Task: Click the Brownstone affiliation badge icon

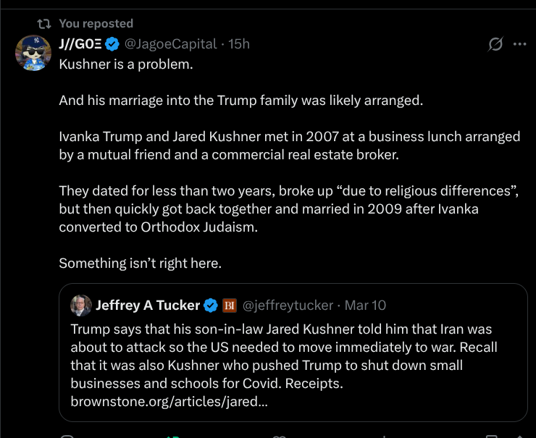Action: 230,306
